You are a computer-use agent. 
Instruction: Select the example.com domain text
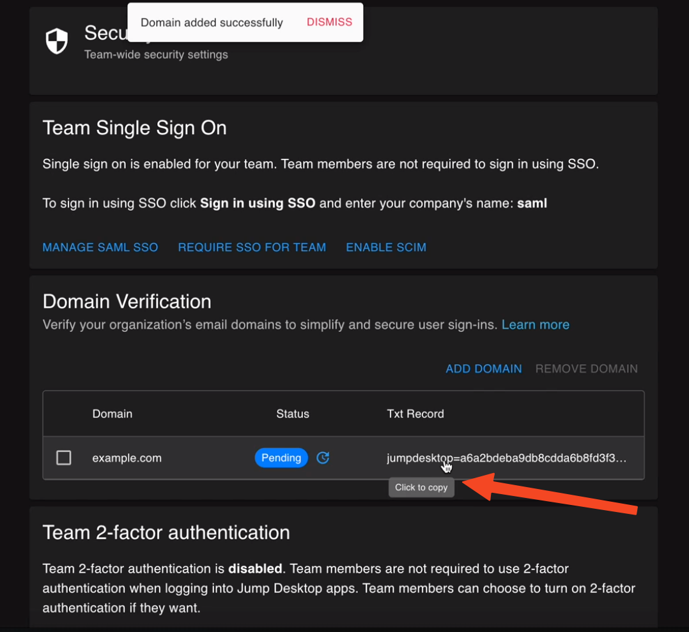point(127,458)
